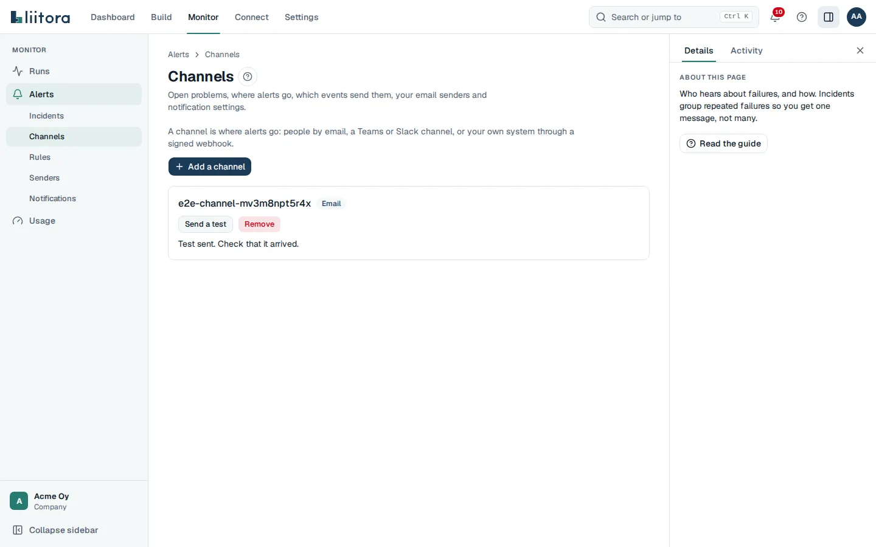Click Collapse sidebar label
Viewport: 876px width, 547px height.
click(x=64, y=530)
